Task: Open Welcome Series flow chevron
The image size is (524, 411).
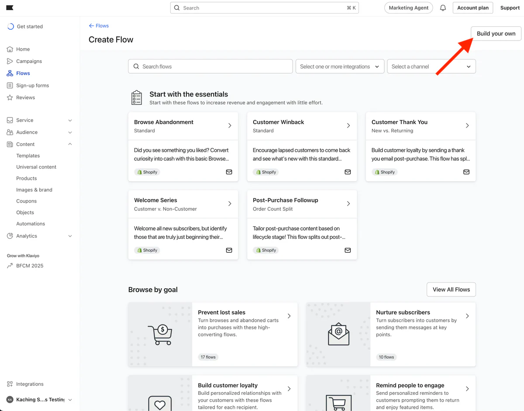Action: (x=230, y=204)
